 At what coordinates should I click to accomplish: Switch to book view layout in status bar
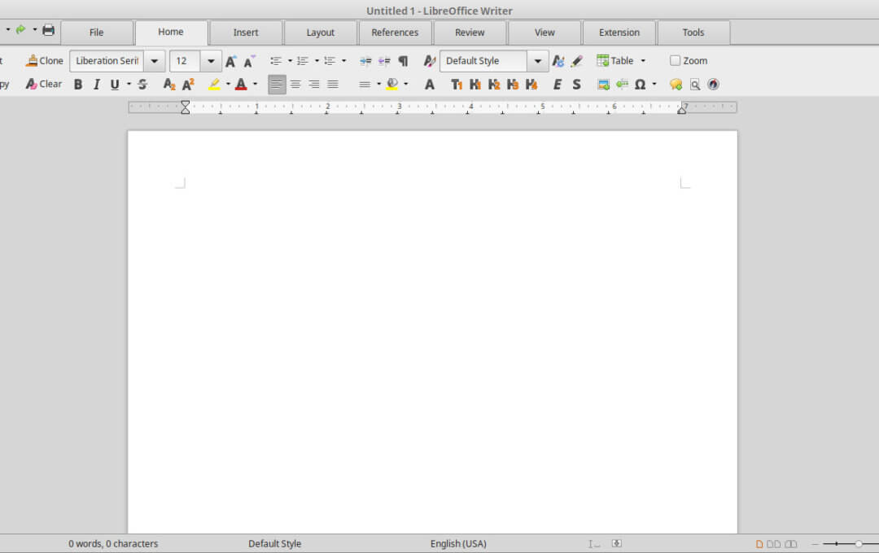tap(790, 544)
